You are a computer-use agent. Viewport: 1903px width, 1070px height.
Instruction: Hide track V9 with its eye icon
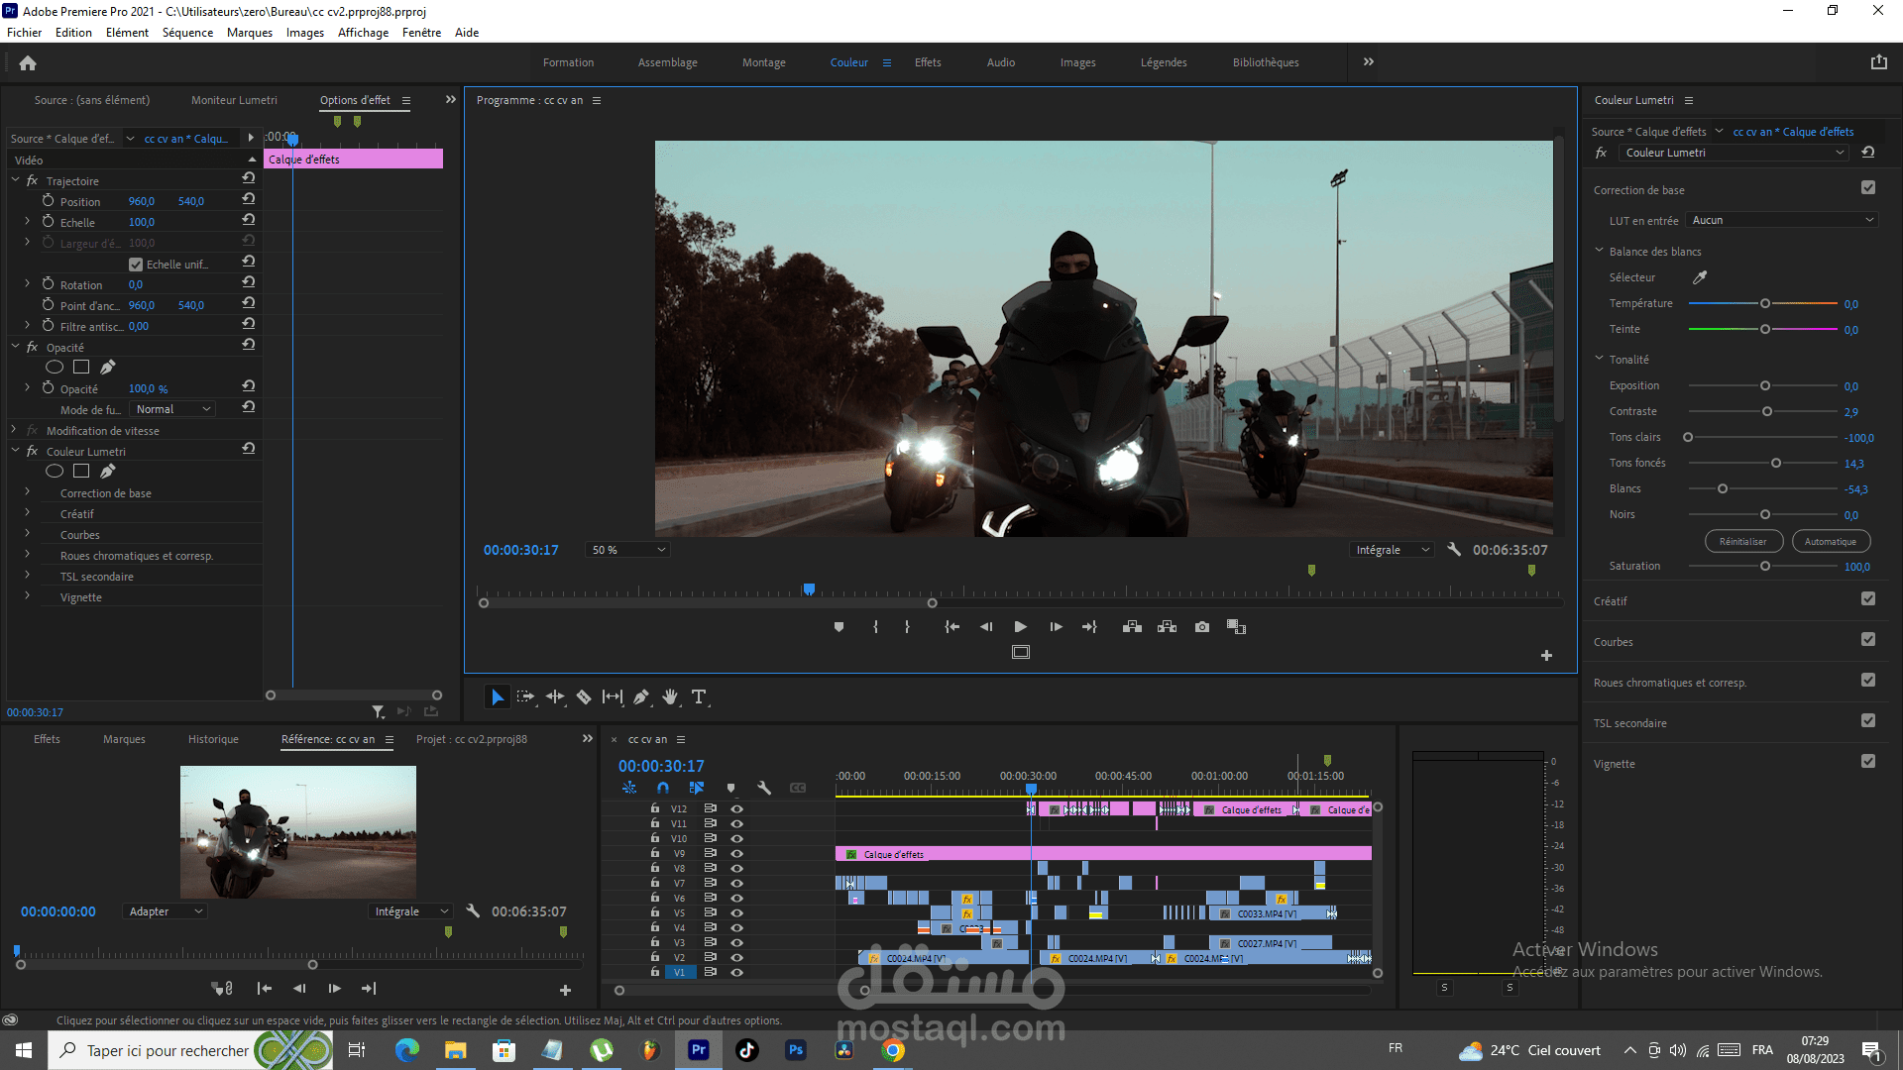click(736, 854)
